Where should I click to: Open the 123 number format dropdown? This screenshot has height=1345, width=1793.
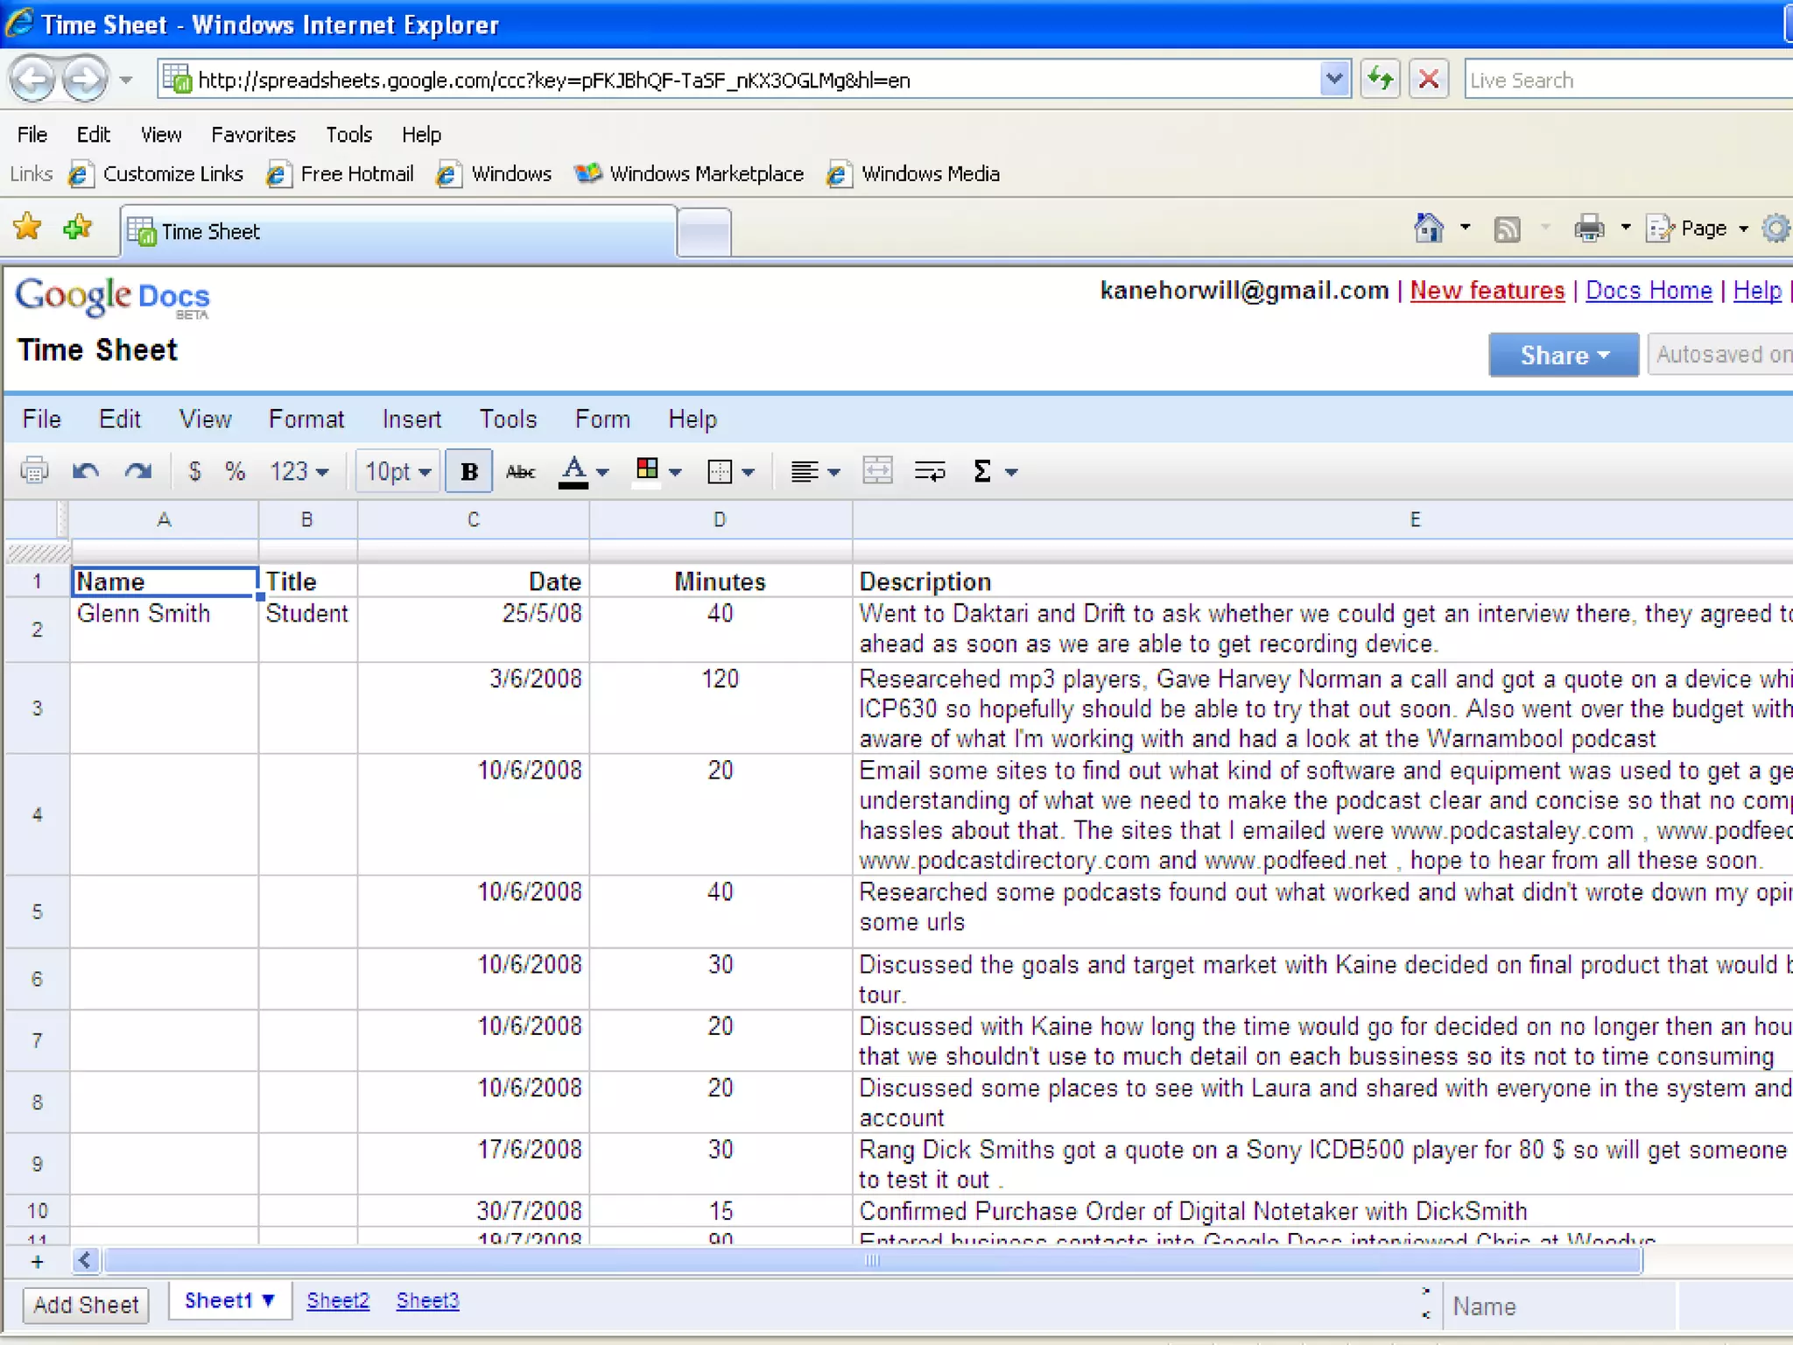[299, 472]
